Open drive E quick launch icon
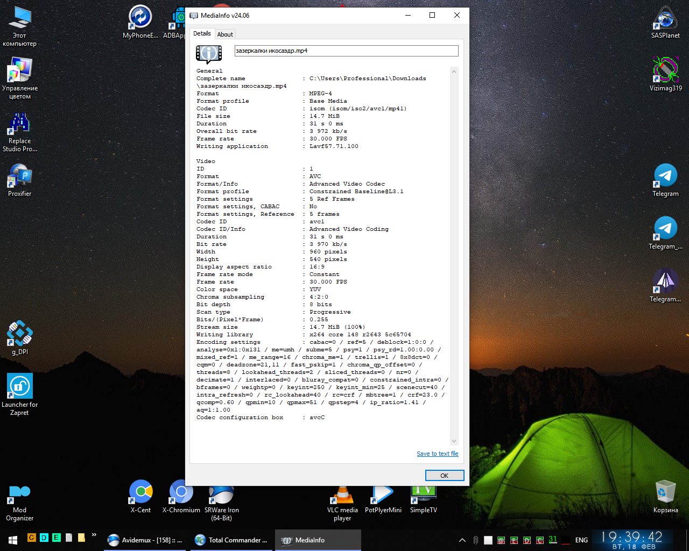This screenshot has height=551, width=689. coord(56,537)
